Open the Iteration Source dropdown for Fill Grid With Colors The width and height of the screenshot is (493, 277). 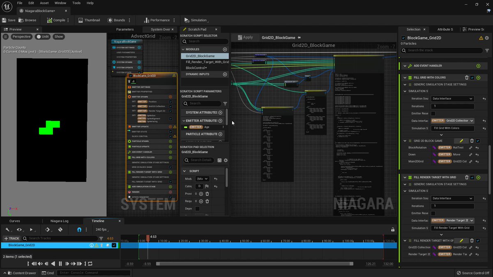453,98
